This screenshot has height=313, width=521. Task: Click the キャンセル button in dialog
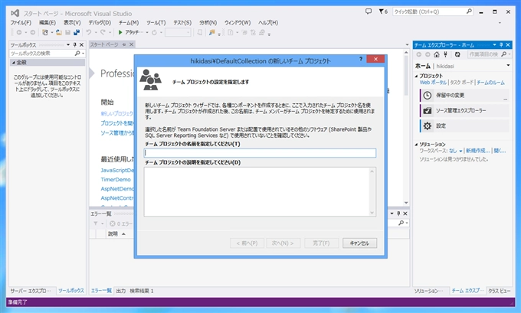(x=359, y=243)
